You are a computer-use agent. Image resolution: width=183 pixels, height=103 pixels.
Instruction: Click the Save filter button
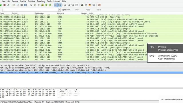pos(99,10)
